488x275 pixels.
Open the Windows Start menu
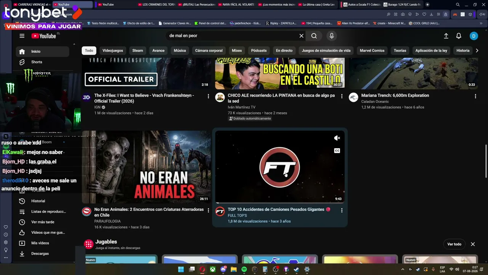[181, 269]
